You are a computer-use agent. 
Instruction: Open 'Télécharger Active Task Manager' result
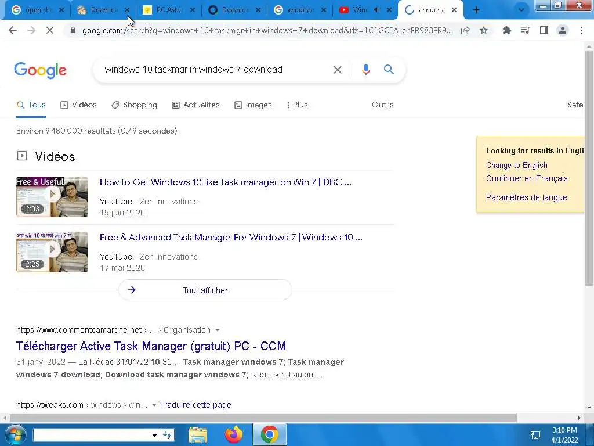pos(151,346)
